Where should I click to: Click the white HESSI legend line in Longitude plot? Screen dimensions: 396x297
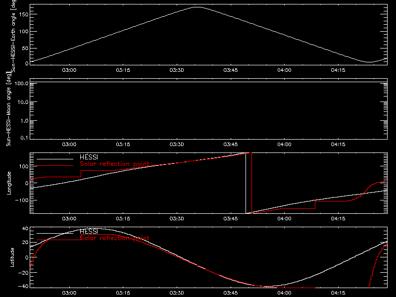tap(55, 159)
